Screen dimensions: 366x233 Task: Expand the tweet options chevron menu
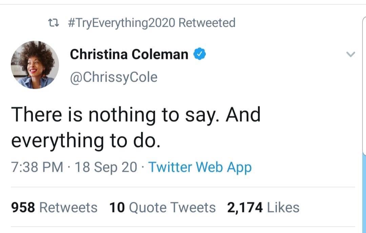350,54
